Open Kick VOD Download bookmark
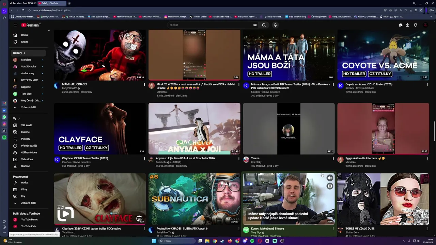This screenshot has height=245, width=436. (366, 17)
